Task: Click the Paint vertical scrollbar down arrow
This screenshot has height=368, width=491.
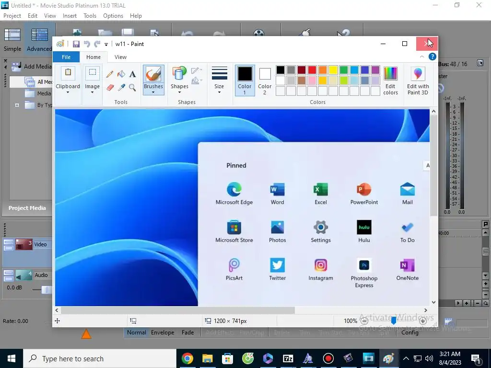Action: pos(433,302)
